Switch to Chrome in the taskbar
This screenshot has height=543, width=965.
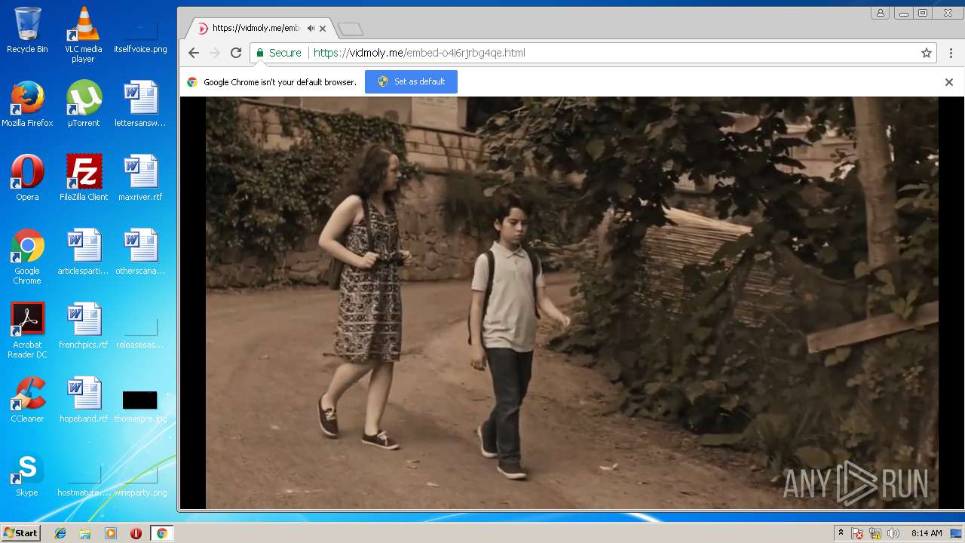pos(161,533)
